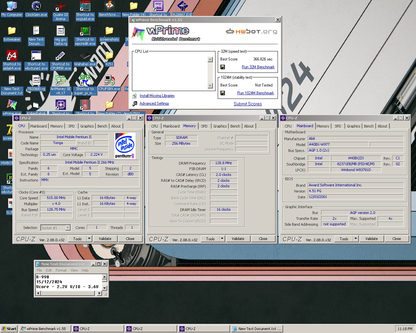Open SPD tab in middle CPU-Z window
The image size is (416, 333).
204,126
